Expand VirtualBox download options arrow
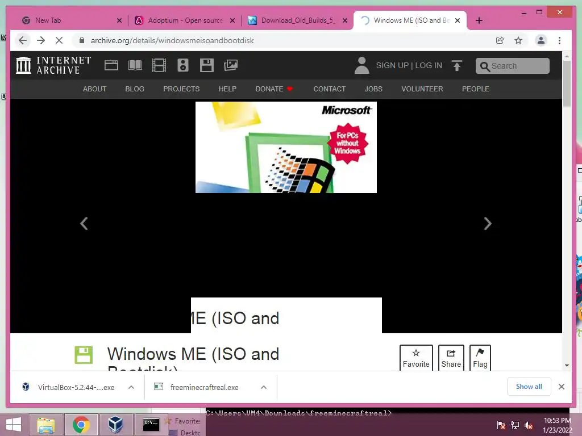Screen dimensions: 582x436 131,387
